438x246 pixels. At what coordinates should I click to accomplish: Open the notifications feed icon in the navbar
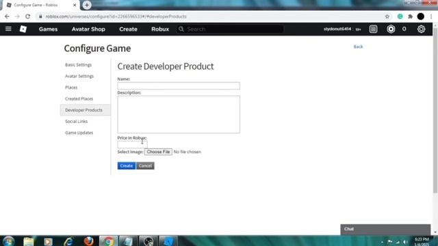point(373,29)
